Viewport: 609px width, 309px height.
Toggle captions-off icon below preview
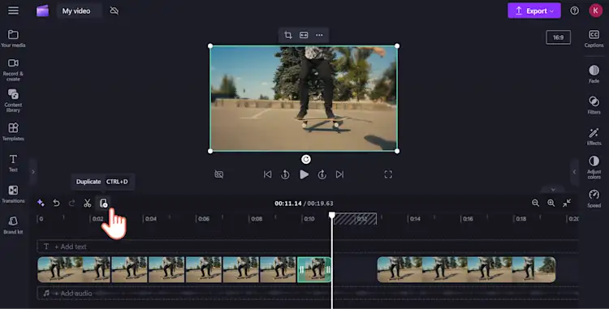(x=219, y=174)
